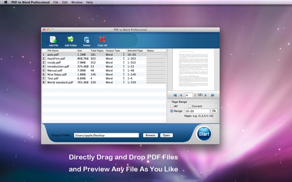Open output type dropdown for Introduction.pdf

tap(124, 66)
